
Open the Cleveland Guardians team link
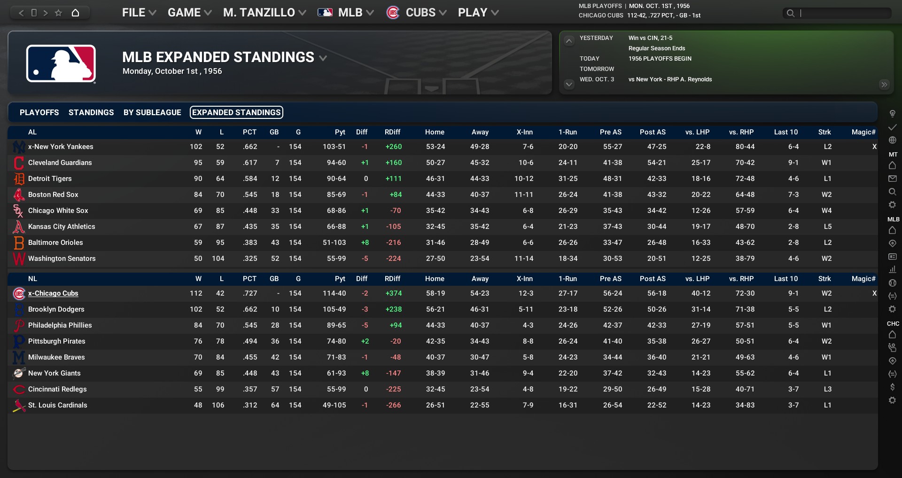pyautogui.click(x=60, y=163)
